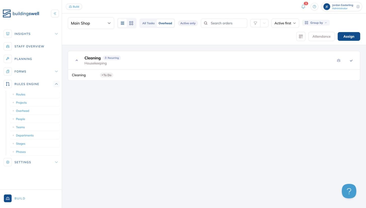Collapse the sidebar with double-chevron button
Image resolution: width=366 pixels, height=208 pixels.
point(55,14)
